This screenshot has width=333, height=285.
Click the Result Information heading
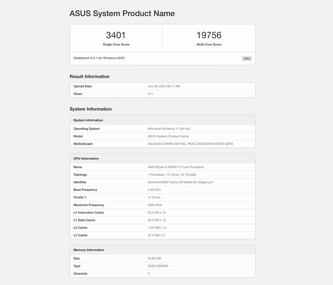click(89, 77)
